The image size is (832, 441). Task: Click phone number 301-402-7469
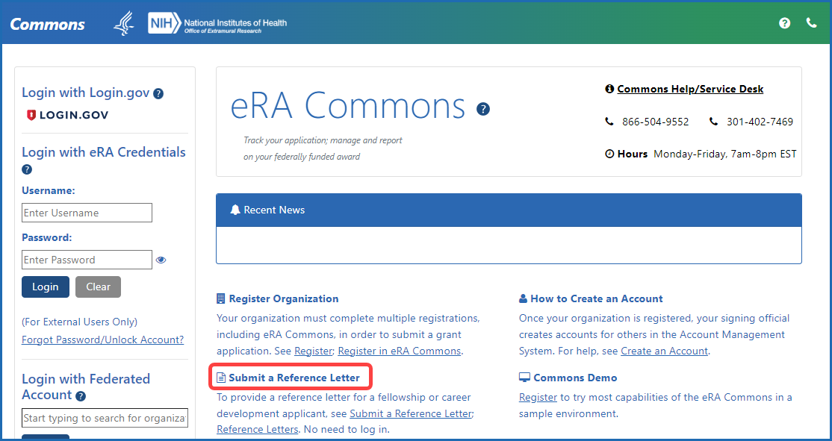(x=760, y=122)
